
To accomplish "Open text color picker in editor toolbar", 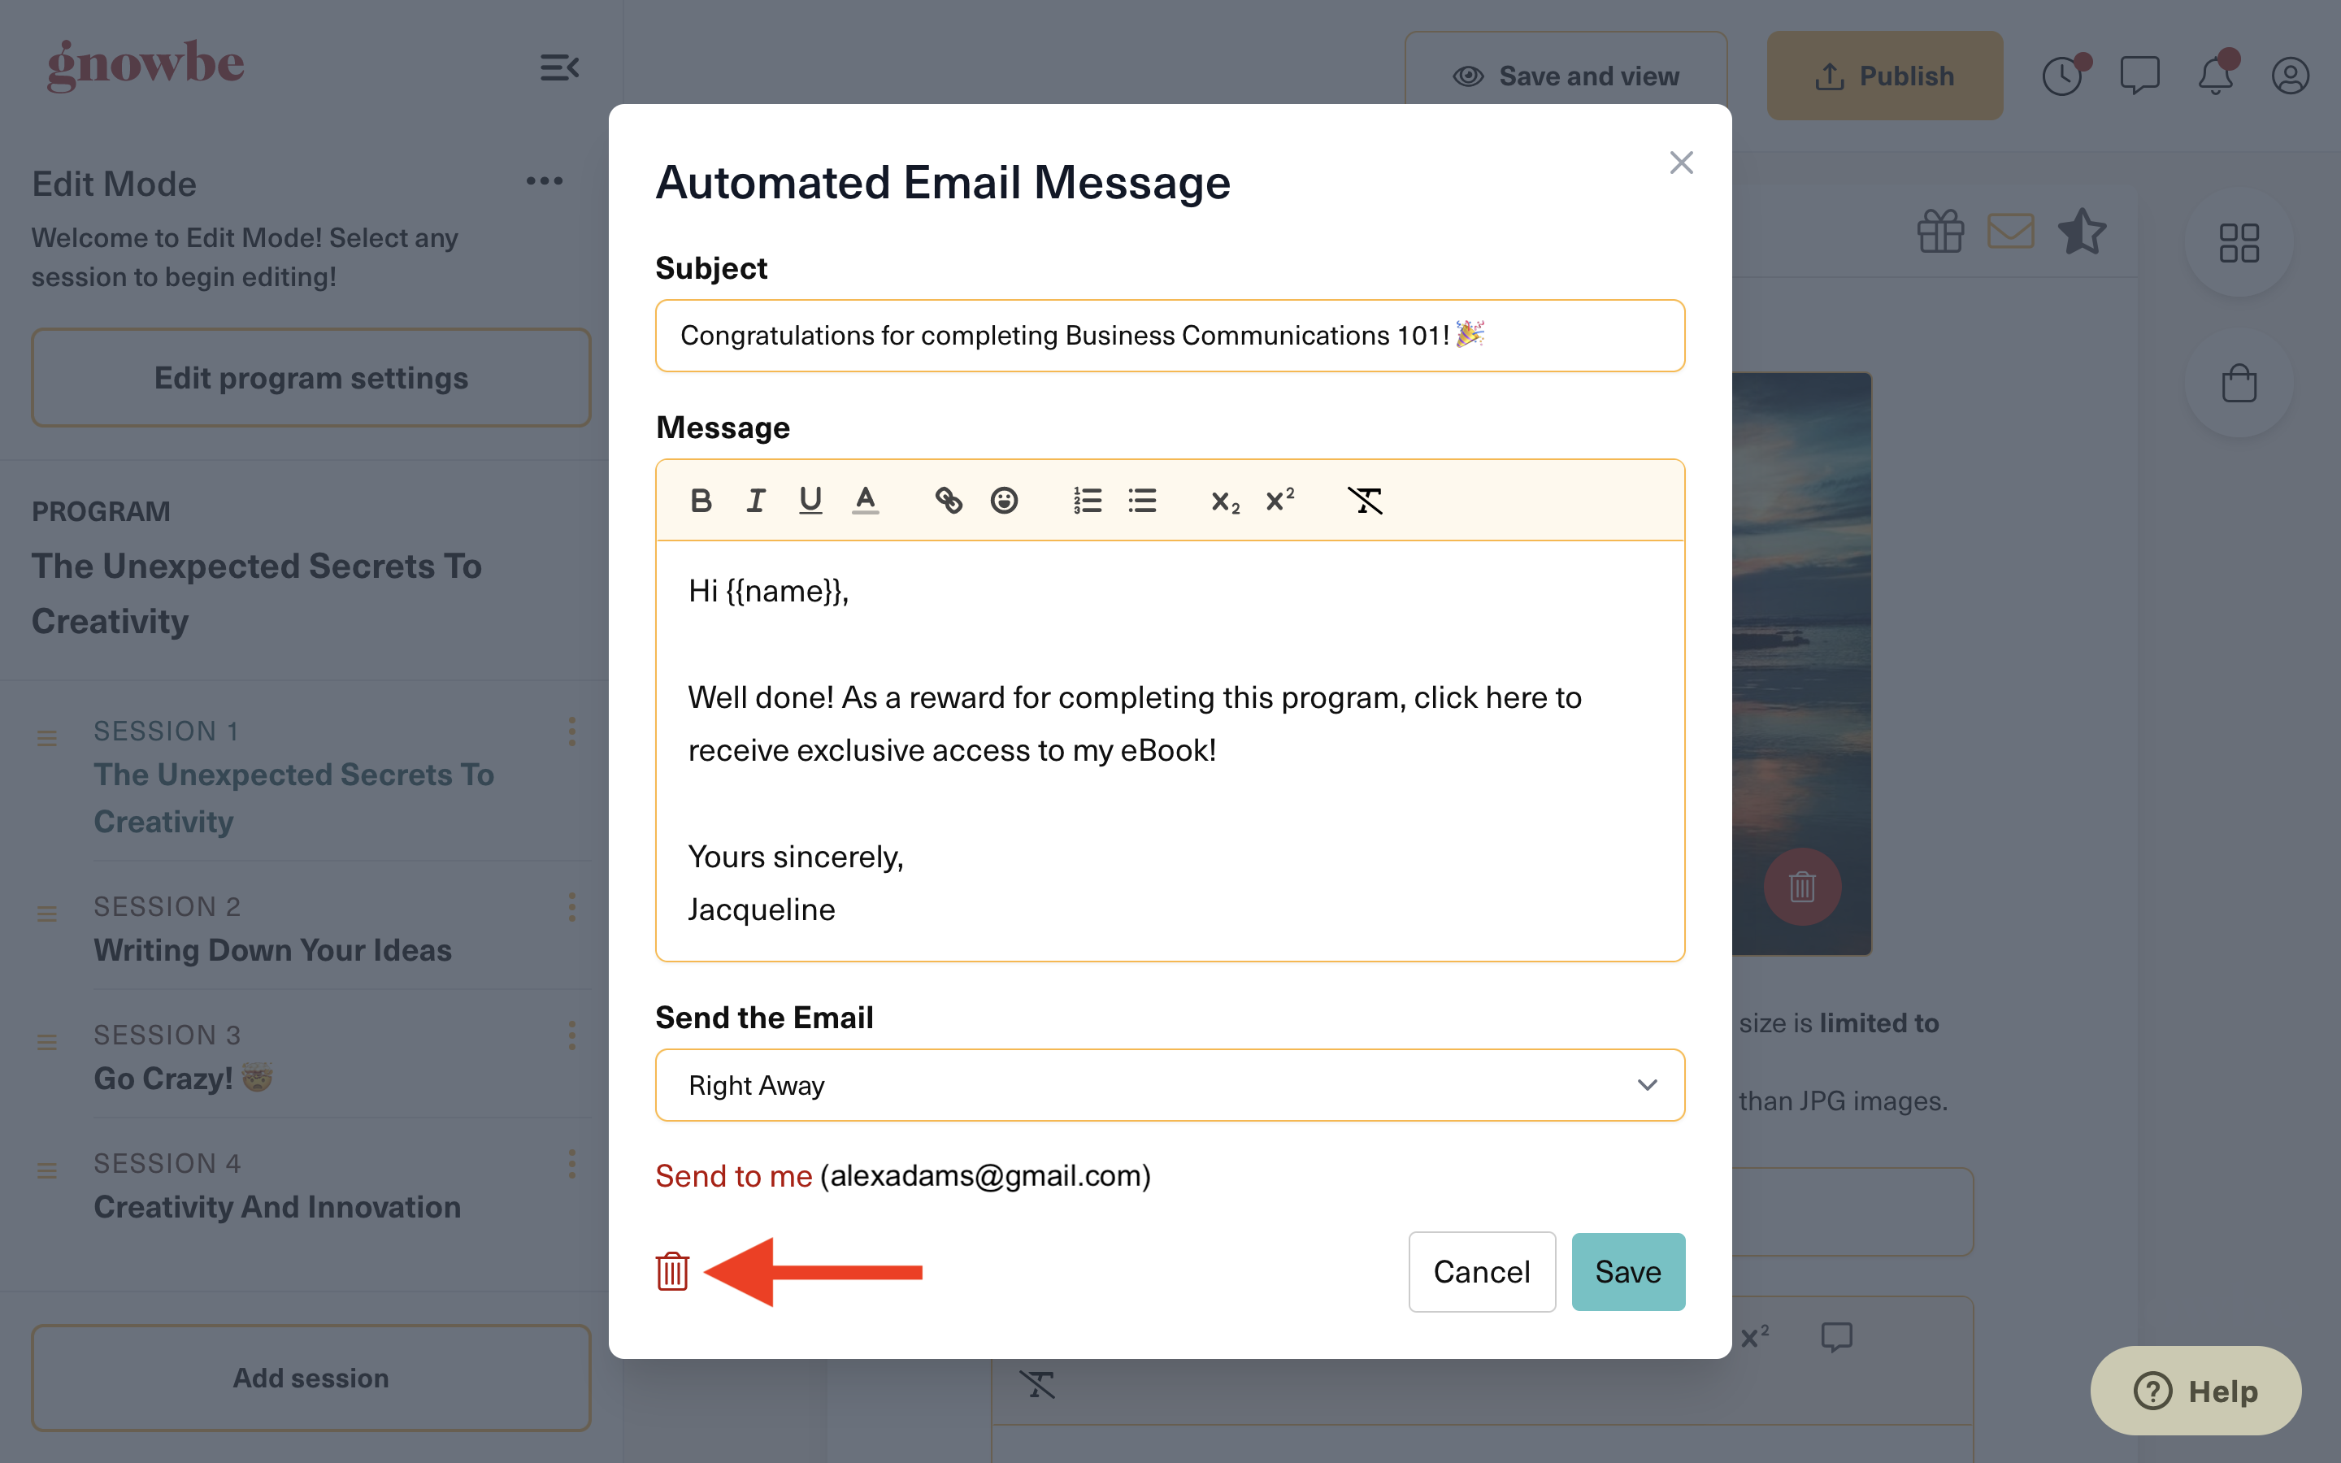I will click(866, 500).
